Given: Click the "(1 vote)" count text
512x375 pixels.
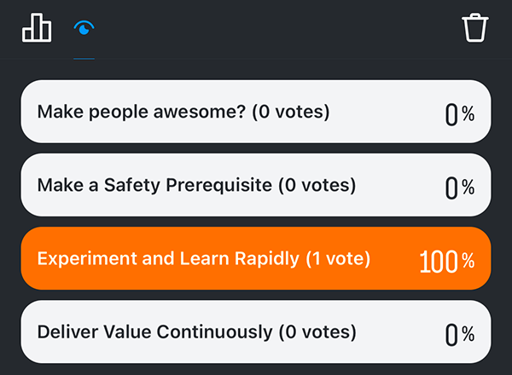Looking at the screenshot, I should coord(338,259).
